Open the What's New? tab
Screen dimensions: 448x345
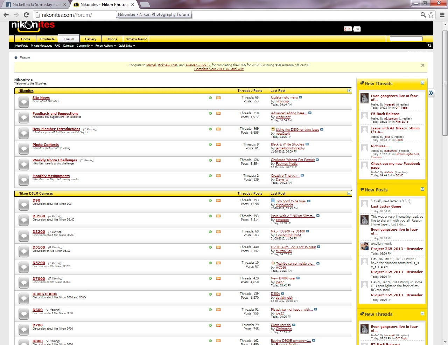pyautogui.click(x=136, y=39)
